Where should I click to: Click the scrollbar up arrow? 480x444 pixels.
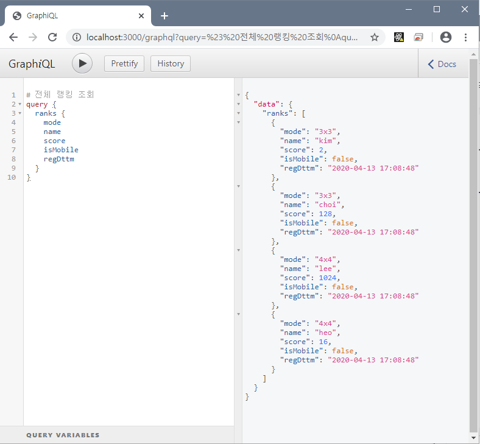click(473, 54)
